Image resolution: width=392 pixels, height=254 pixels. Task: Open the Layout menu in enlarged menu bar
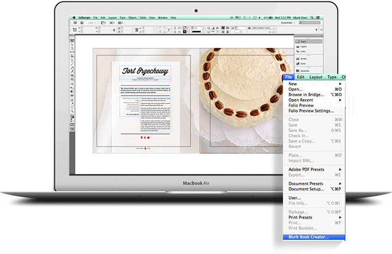pyautogui.click(x=316, y=77)
